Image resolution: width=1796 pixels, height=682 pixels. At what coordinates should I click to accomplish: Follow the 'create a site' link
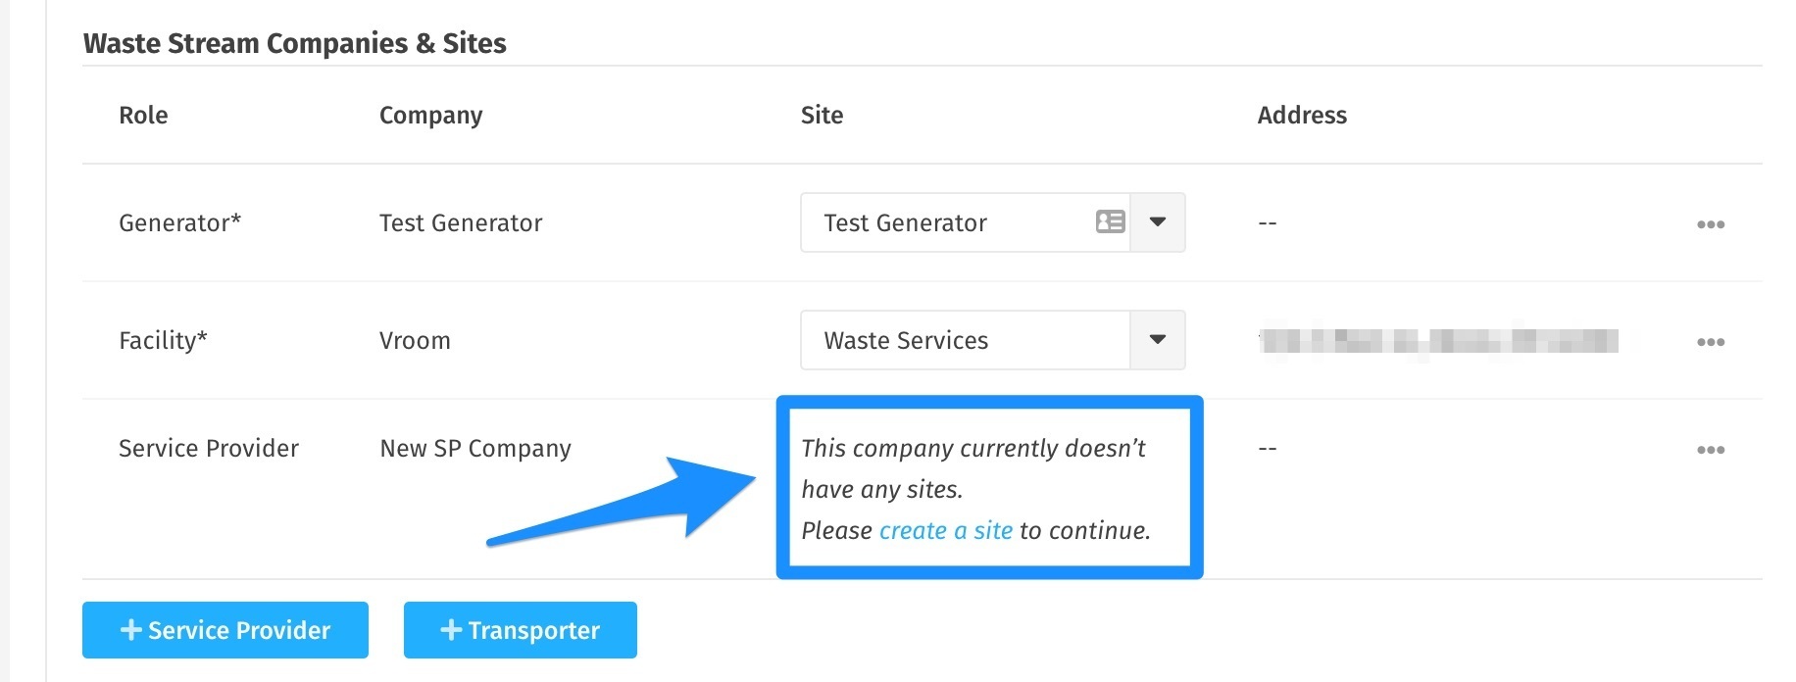point(946,531)
